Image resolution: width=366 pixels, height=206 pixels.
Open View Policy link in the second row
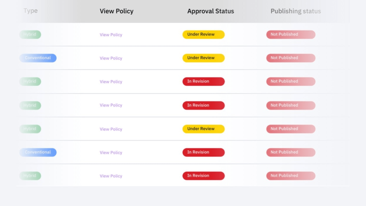click(x=111, y=58)
